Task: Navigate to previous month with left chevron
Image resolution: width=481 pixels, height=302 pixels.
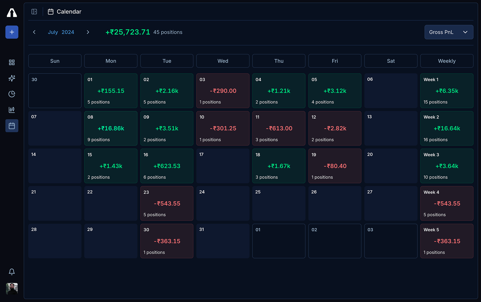Action: pos(34,32)
